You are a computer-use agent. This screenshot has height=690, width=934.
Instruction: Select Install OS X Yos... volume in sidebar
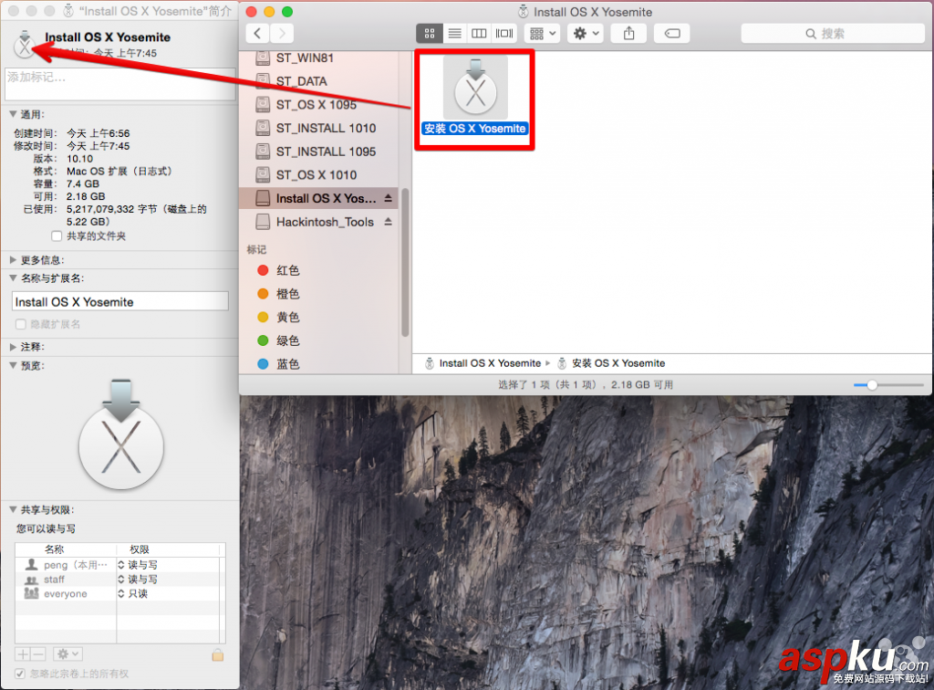(318, 198)
